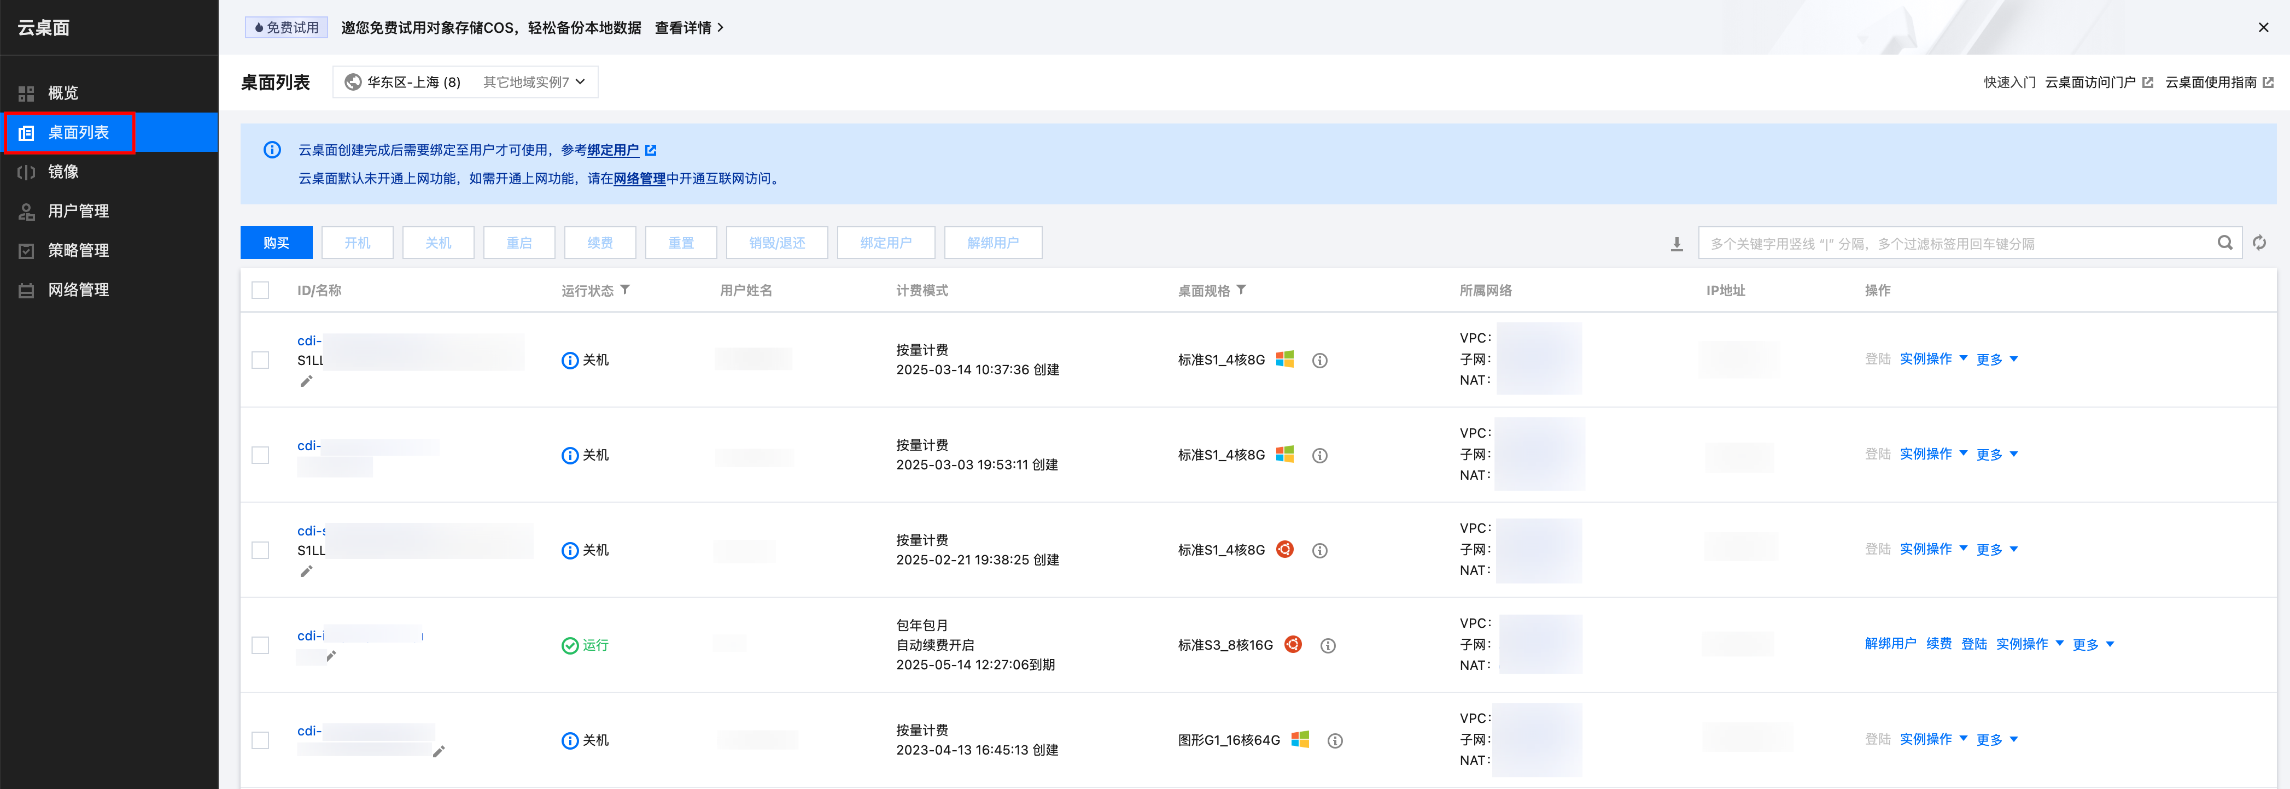2290x789 pixels.
Task: Click the 解绑用户 toolbar button
Action: [993, 243]
